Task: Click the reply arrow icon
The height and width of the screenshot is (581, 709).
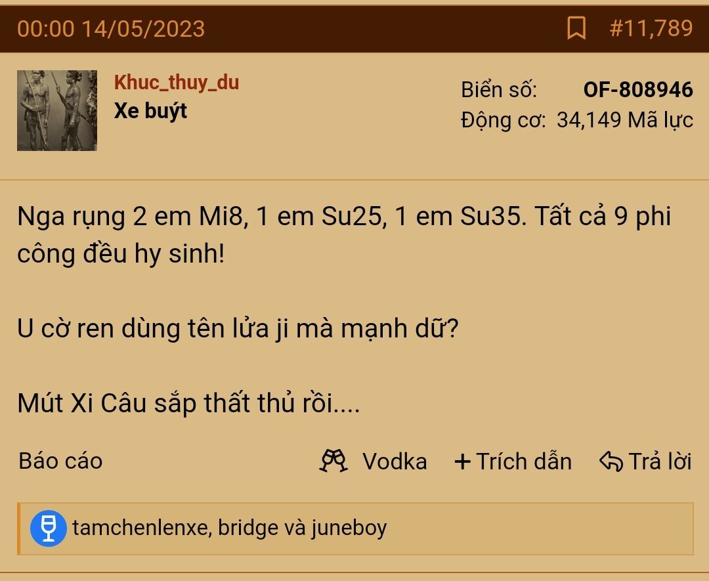Action: pos(611,462)
